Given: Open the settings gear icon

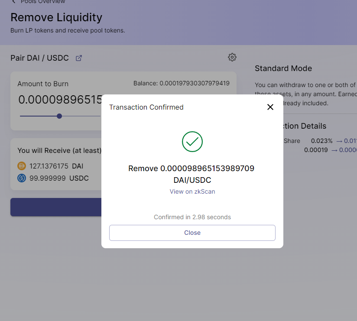Looking at the screenshot, I should (232, 57).
